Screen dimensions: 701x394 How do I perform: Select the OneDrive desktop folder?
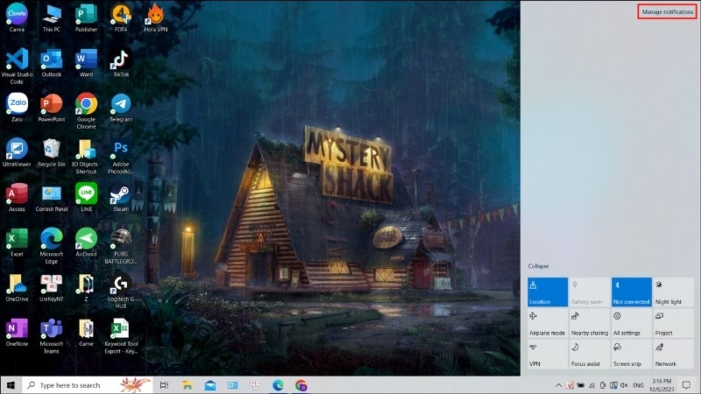[16, 287]
